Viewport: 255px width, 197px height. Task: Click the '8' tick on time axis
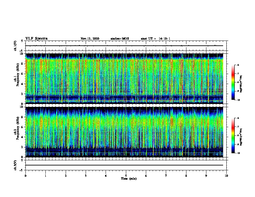pyautogui.click(x=186, y=175)
